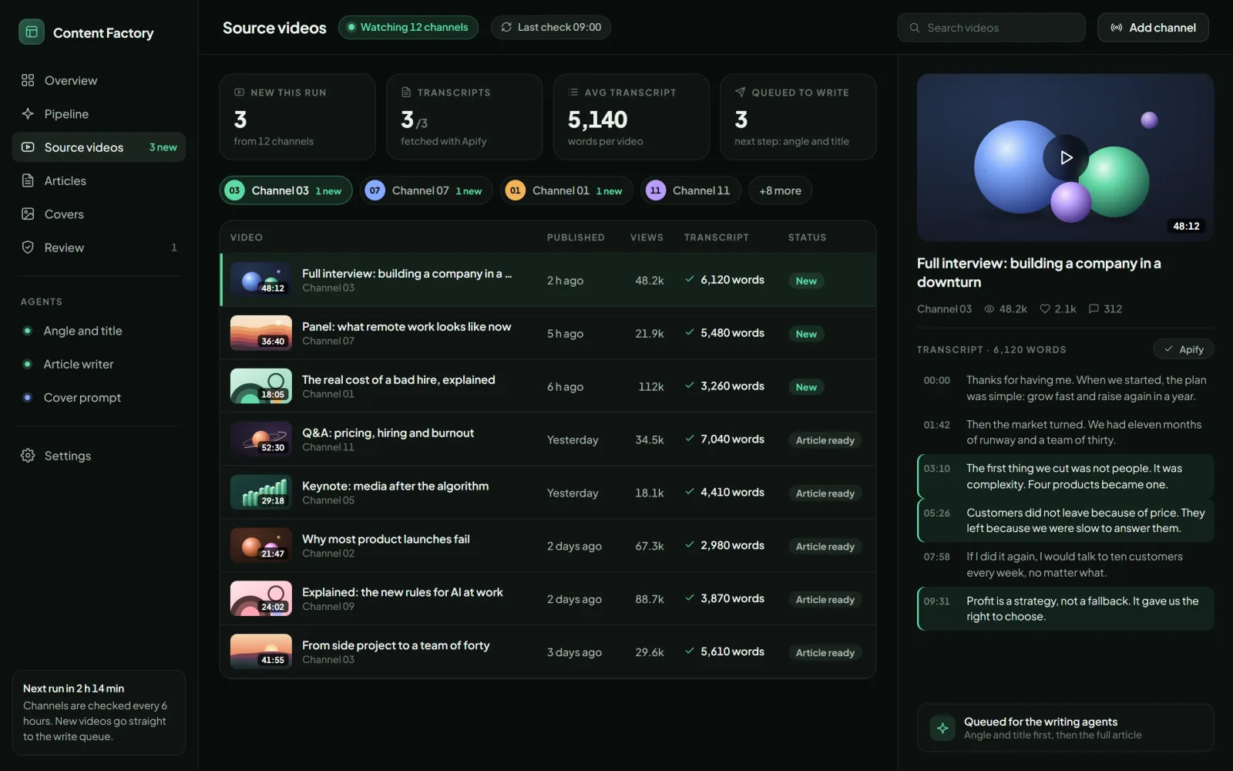Click the magnifier icon in the search box
Viewport: 1233px width, 771px height.
[915, 28]
